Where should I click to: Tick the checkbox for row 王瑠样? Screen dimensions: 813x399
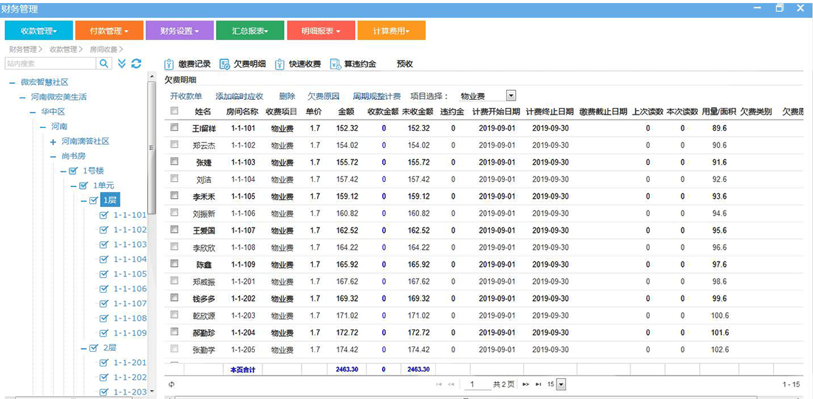pos(174,128)
